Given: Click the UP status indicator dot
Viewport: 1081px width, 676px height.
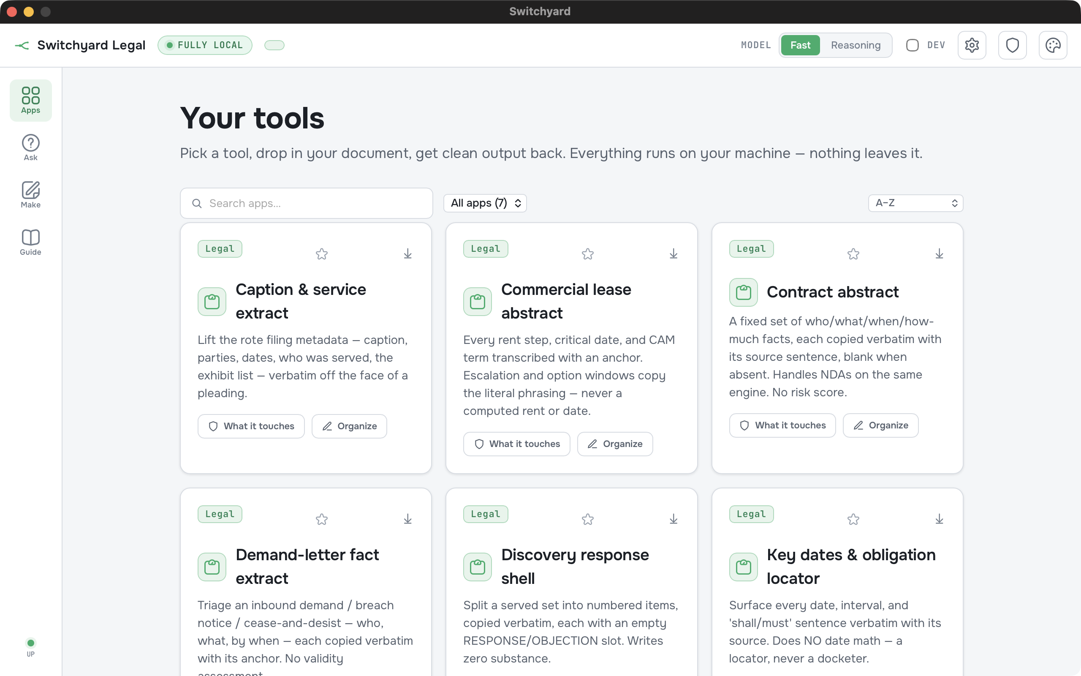Looking at the screenshot, I should pyautogui.click(x=31, y=643).
